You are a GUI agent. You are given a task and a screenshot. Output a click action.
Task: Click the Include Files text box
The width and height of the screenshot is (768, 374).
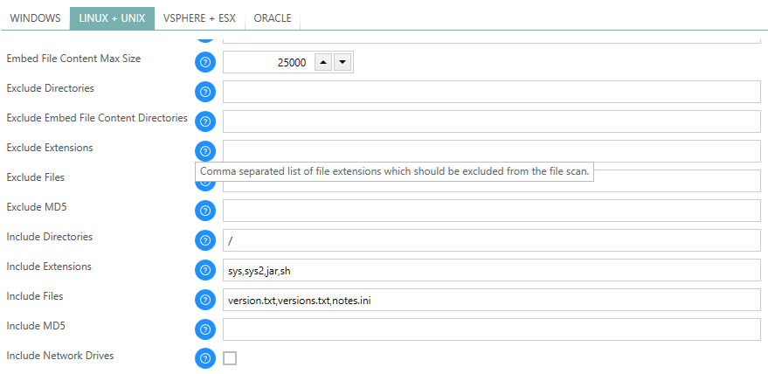coord(491,300)
